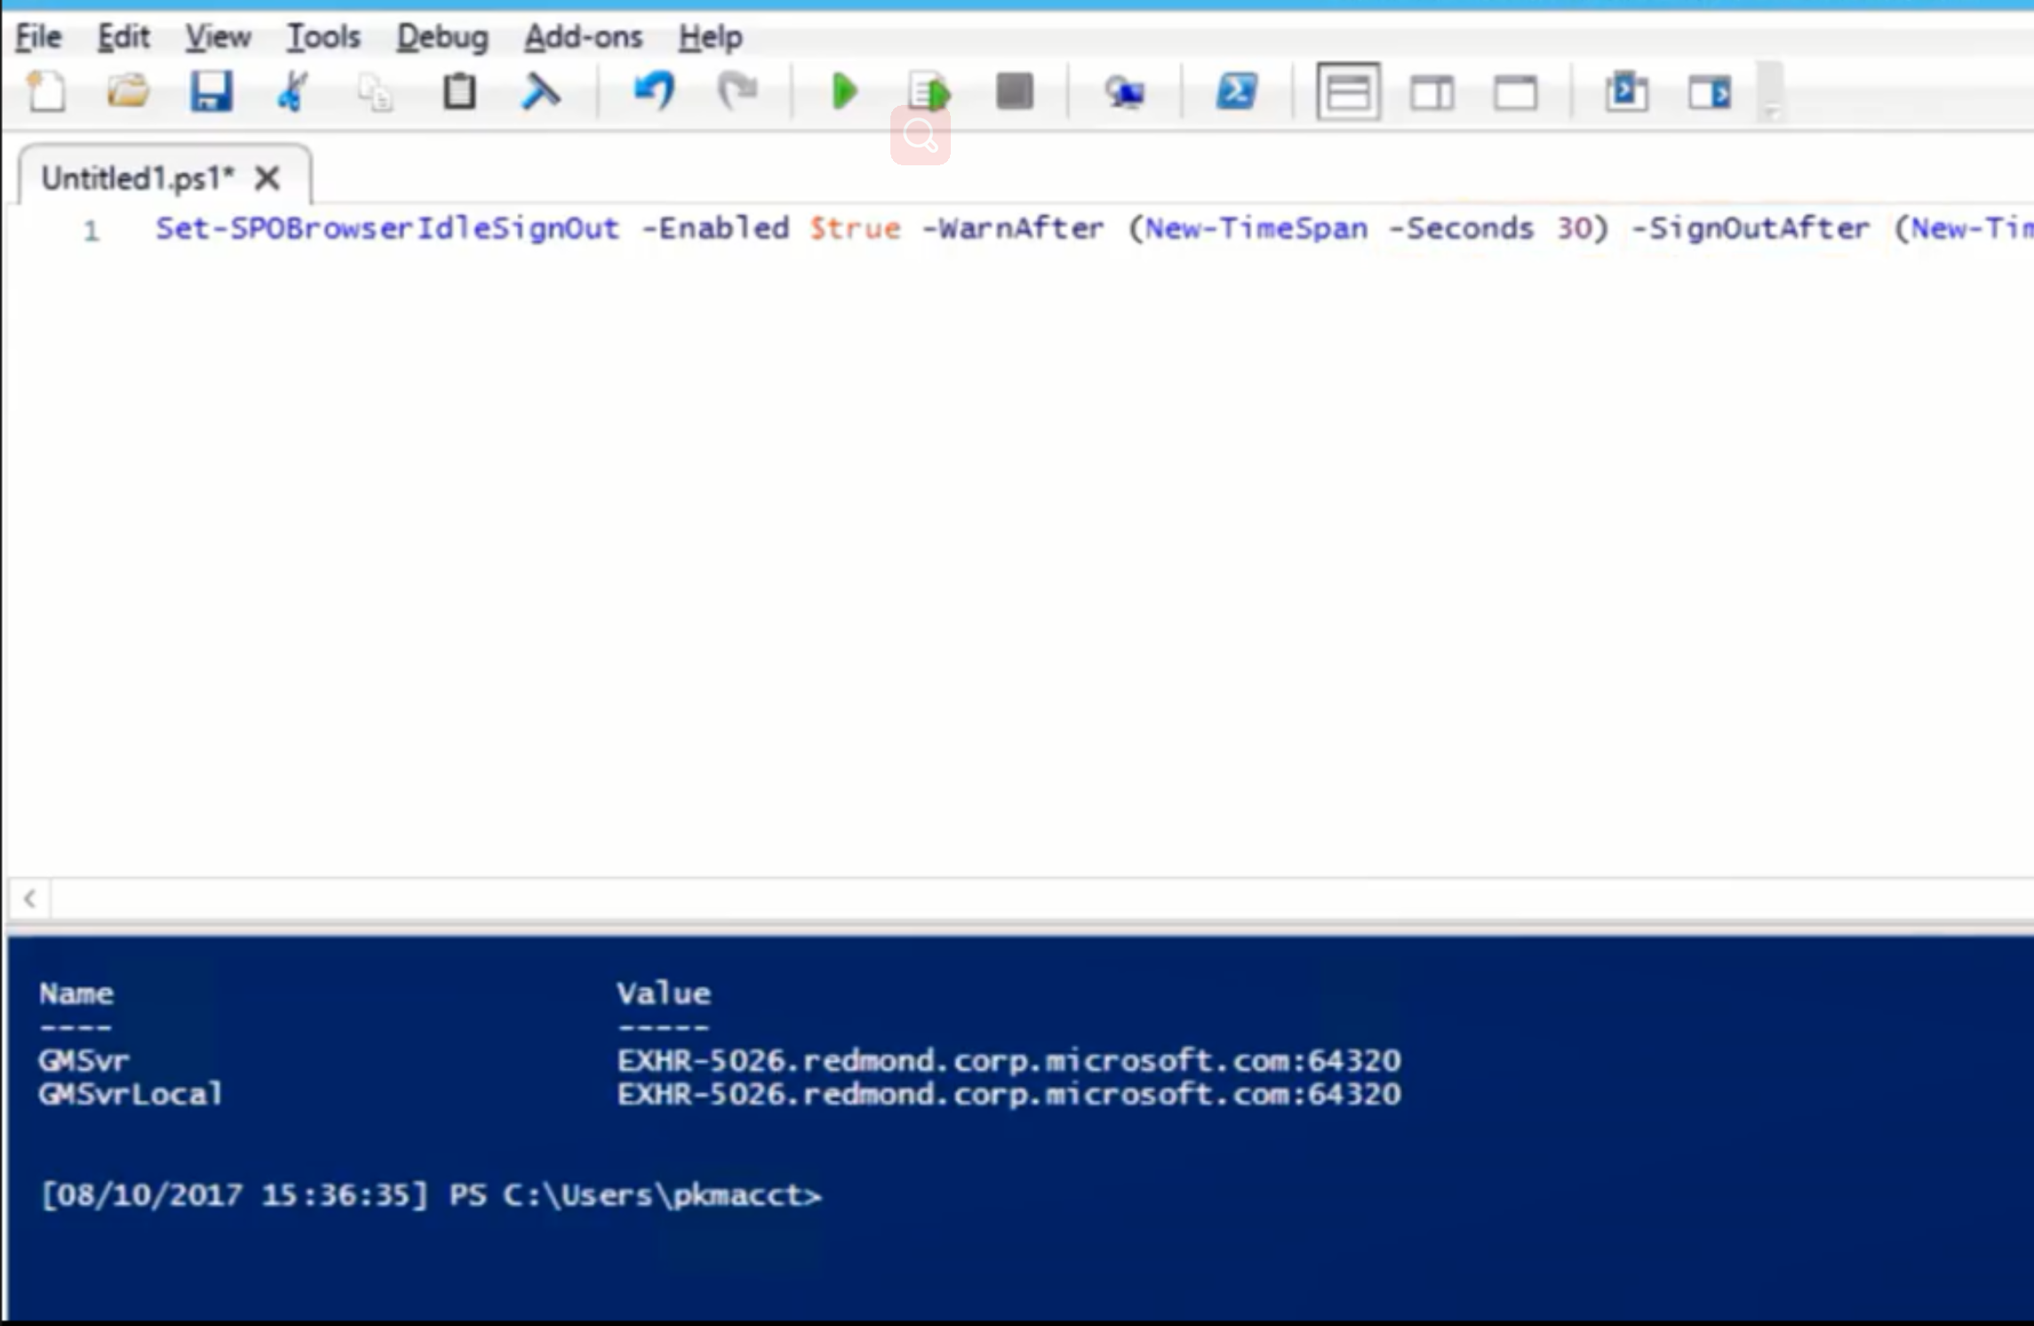The height and width of the screenshot is (1326, 2034).
Task: Select the Untitled1.ps1 tab
Action: pyautogui.click(x=136, y=177)
